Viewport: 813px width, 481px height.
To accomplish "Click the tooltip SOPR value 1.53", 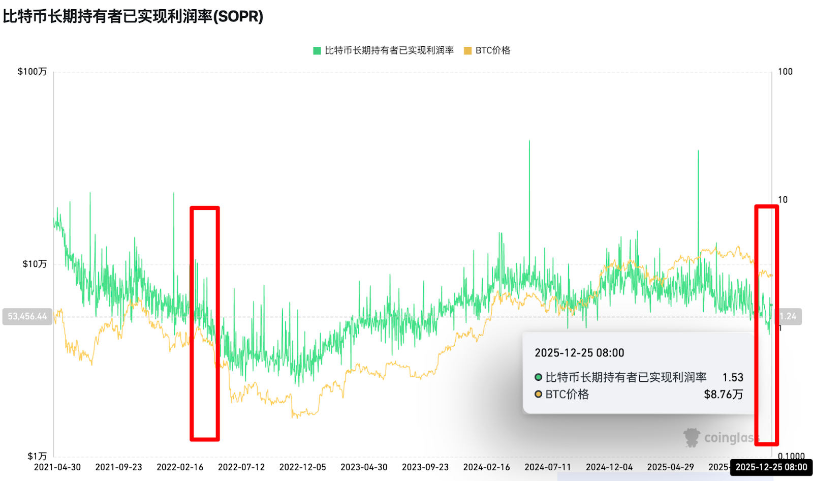I will (733, 377).
